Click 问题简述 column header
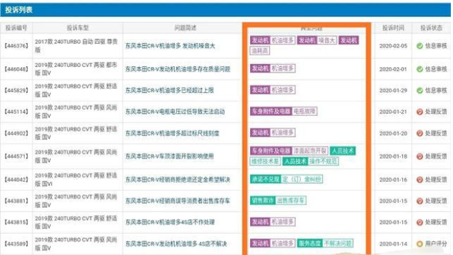The image size is (453, 255). point(185,28)
